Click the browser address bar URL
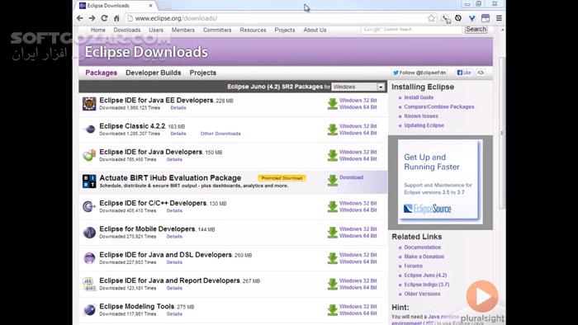Image resolution: width=578 pixels, height=325 pixels. pyautogui.click(x=176, y=18)
